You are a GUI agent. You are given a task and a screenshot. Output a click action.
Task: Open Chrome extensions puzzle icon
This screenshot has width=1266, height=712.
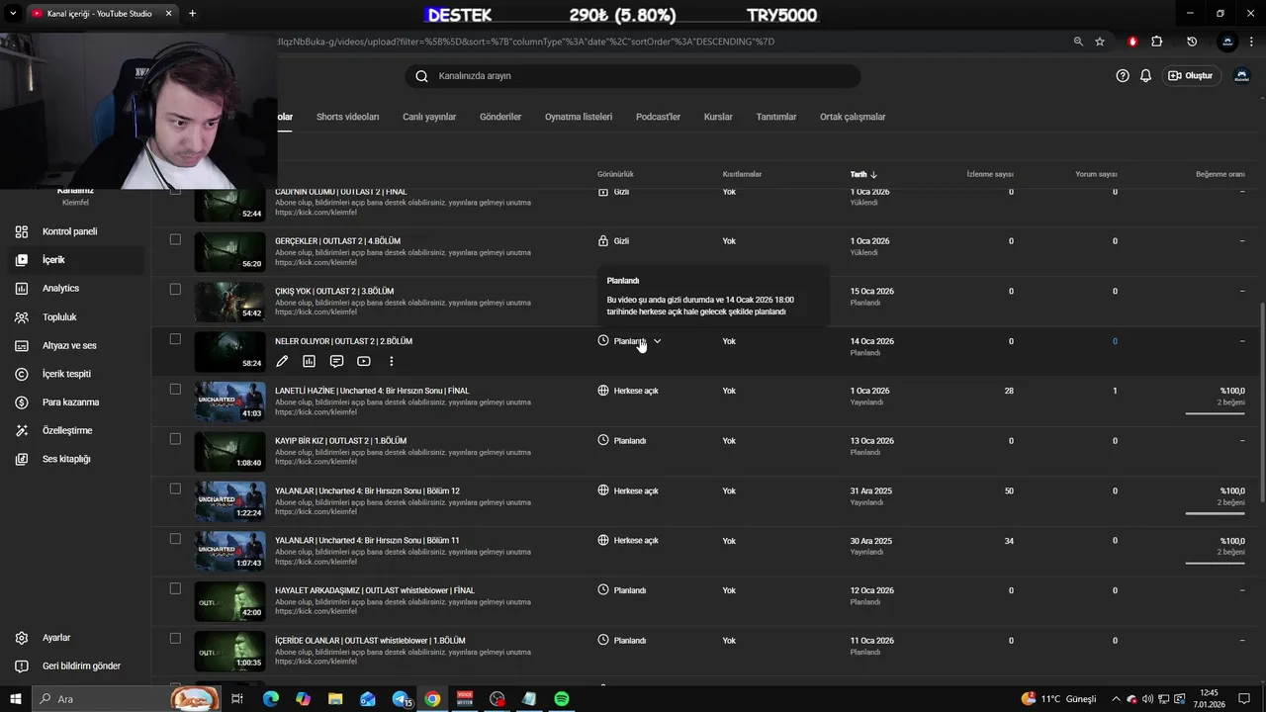pos(1157,42)
